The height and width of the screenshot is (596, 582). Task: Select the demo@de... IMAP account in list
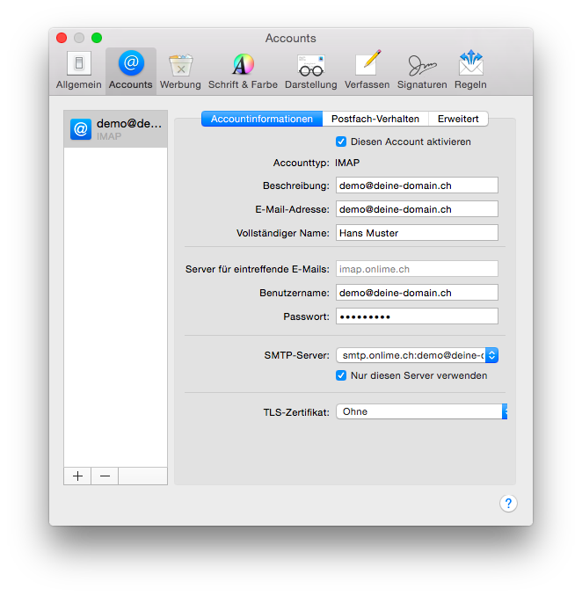[116, 129]
